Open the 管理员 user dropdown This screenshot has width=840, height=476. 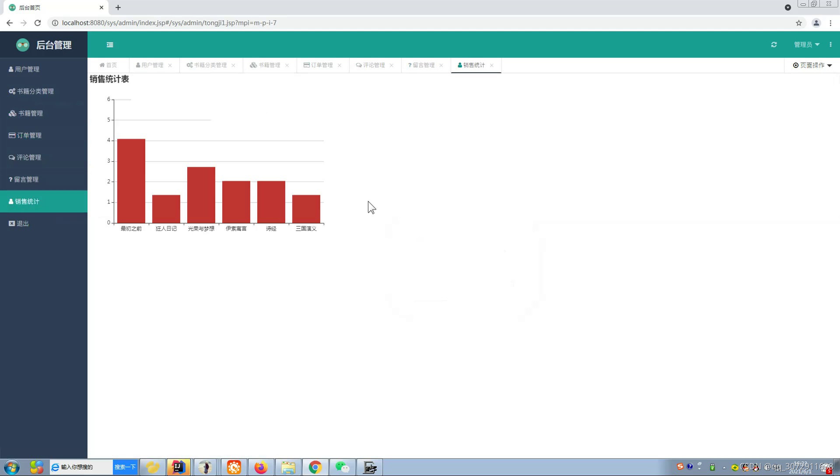(x=807, y=45)
